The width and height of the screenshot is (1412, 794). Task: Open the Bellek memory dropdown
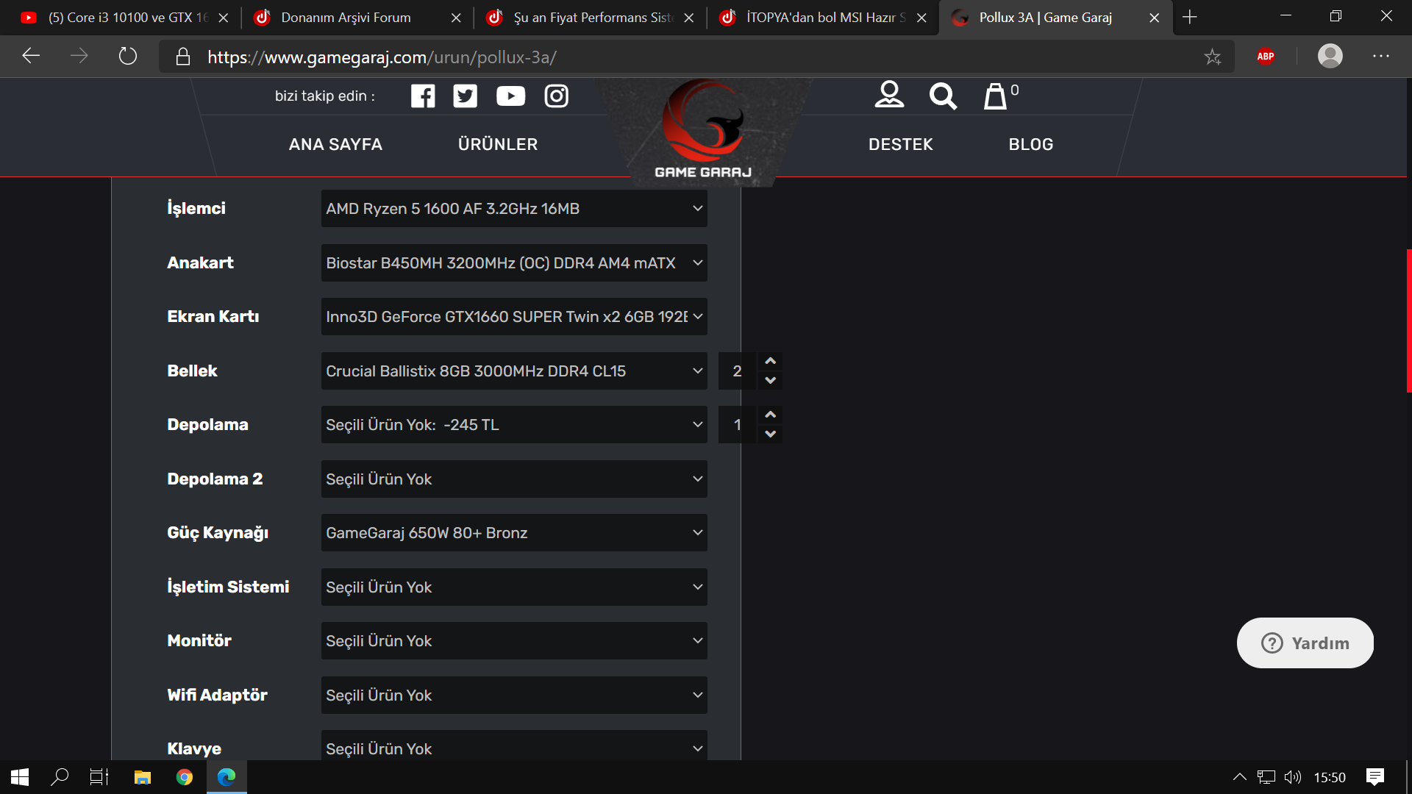point(514,371)
